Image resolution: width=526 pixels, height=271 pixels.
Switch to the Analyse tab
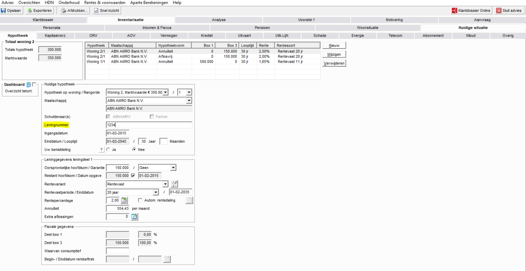click(219, 20)
